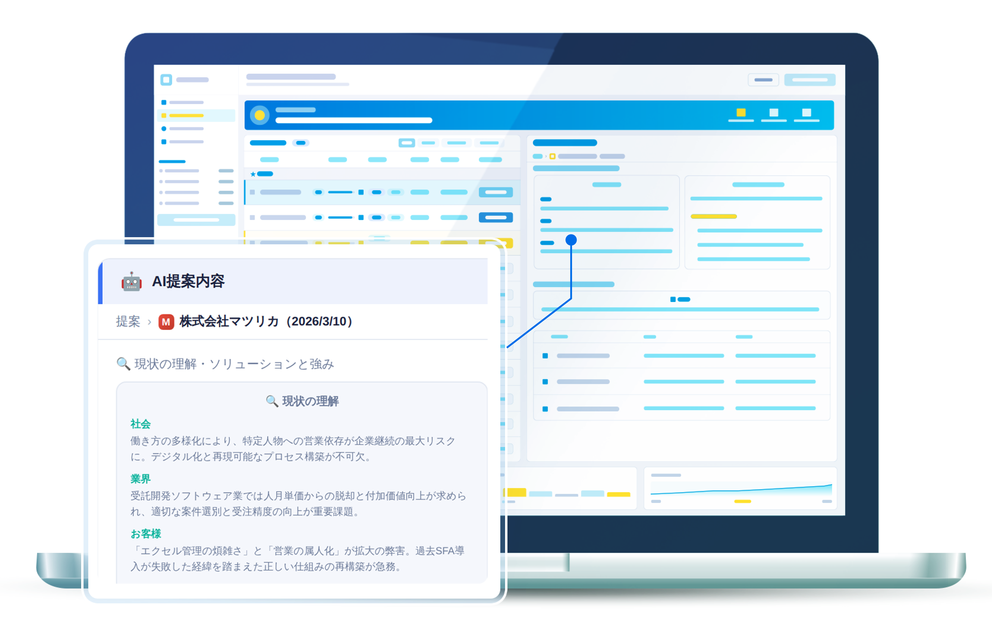Select the お客様 section label

[x=146, y=534]
